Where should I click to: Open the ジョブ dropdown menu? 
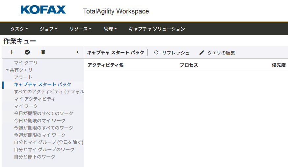[x=48, y=29]
